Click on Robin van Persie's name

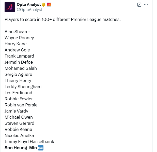click(x=21, y=105)
